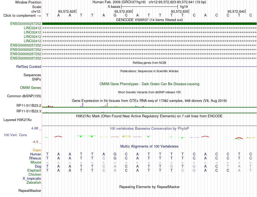Select the "Scale" track label

37,7
